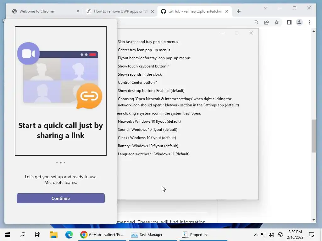
Task: Select the GitHub valinet/ExplorerPatcher tab
Action: point(194,11)
